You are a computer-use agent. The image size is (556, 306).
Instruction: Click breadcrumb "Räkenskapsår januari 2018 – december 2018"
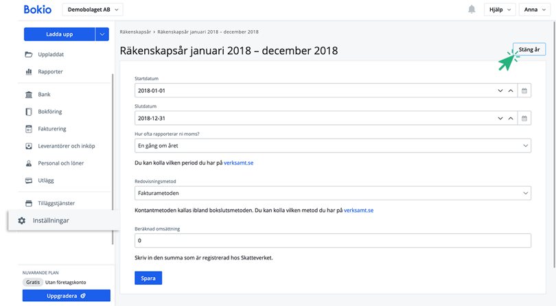pyautogui.click(x=208, y=32)
